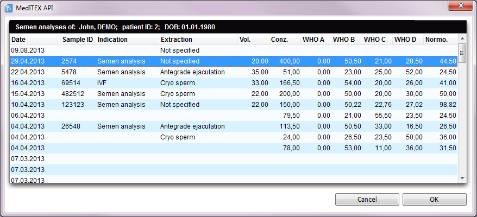Sort by the WHO C column header

click(378, 40)
